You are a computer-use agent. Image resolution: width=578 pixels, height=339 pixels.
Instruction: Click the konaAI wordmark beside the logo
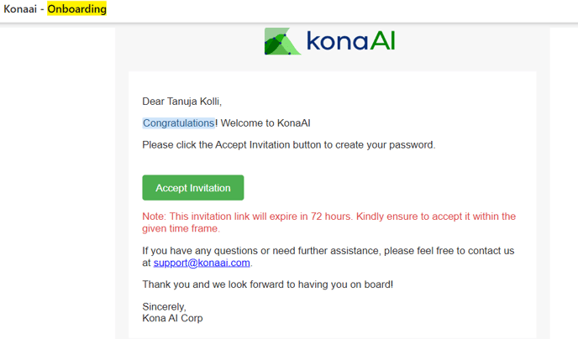tap(350, 40)
